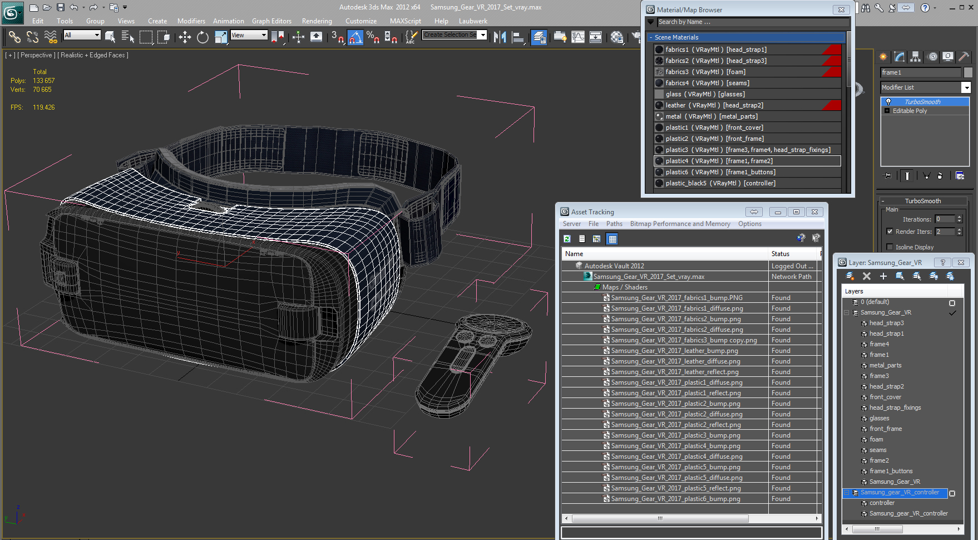The image size is (978, 540).
Task: Open the Rendering menu
Action: coord(317,21)
